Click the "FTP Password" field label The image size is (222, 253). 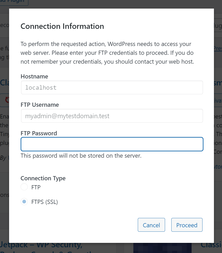pos(39,133)
